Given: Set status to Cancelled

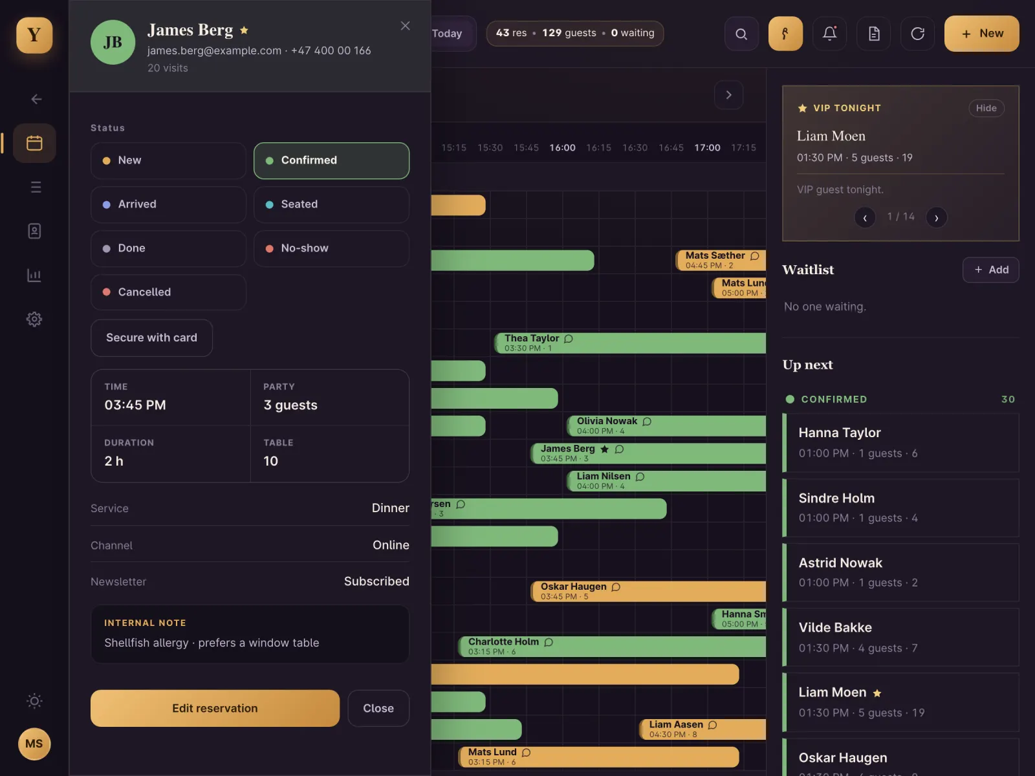Looking at the screenshot, I should pyautogui.click(x=168, y=292).
